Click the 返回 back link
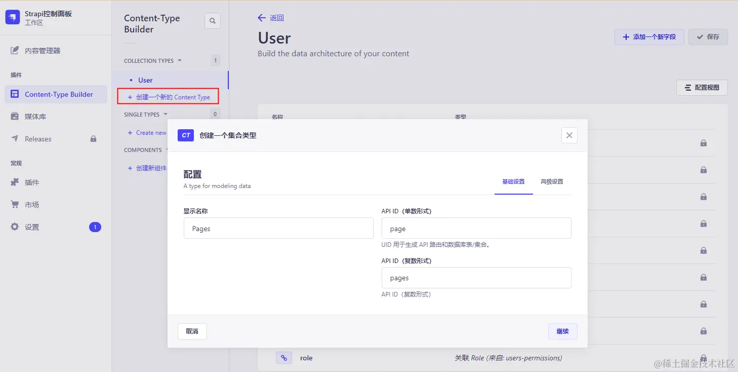Image resolution: width=738 pixels, height=372 pixels. point(271,18)
